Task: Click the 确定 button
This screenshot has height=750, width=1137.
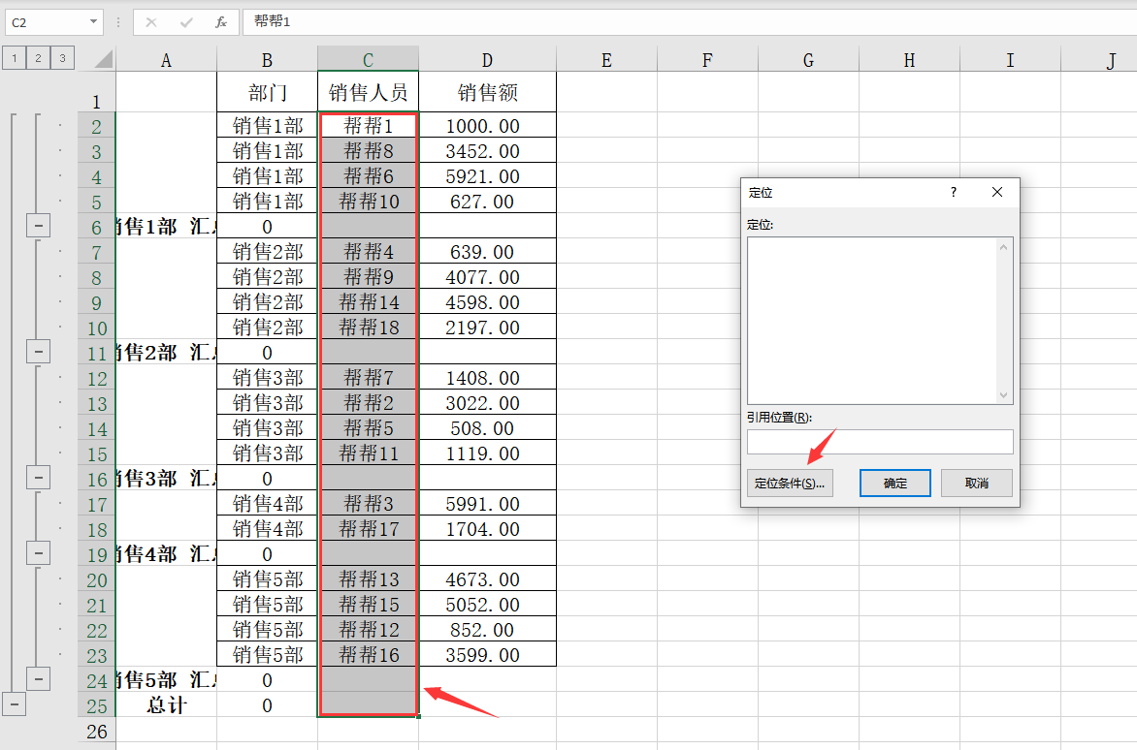Action: 894,483
